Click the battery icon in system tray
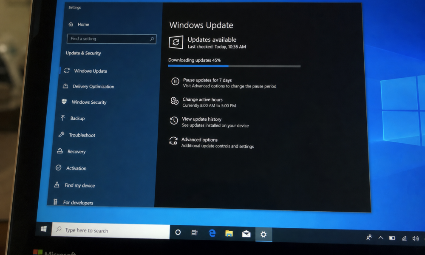Screen dimensions: 425x255 [392, 238]
